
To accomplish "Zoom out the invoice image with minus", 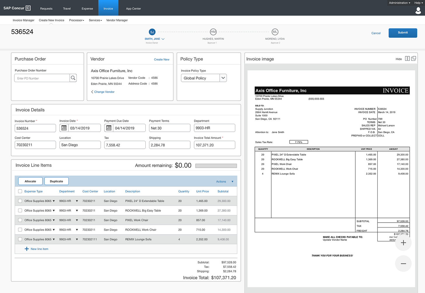I will tap(403, 263).
